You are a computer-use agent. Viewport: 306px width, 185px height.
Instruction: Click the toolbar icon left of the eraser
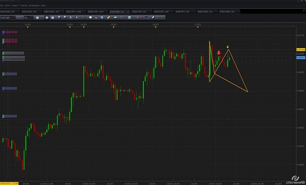tap(146, 18)
